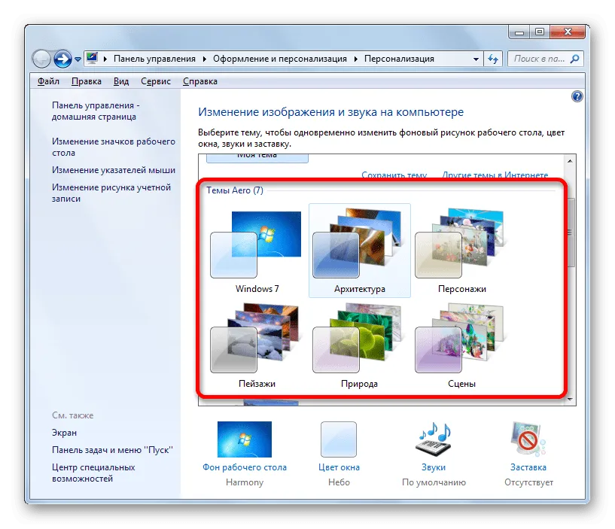
Task: Open the Звуки link text
Action: click(x=434, y=467)
